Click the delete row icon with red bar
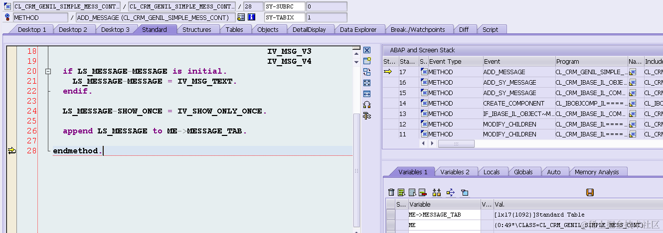The height and width of the screenshot is (233, 663). pos(422,192)
